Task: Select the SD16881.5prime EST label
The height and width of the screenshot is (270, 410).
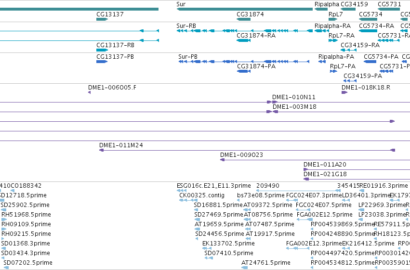Action: pyautogui.click(x=218, y=205)
